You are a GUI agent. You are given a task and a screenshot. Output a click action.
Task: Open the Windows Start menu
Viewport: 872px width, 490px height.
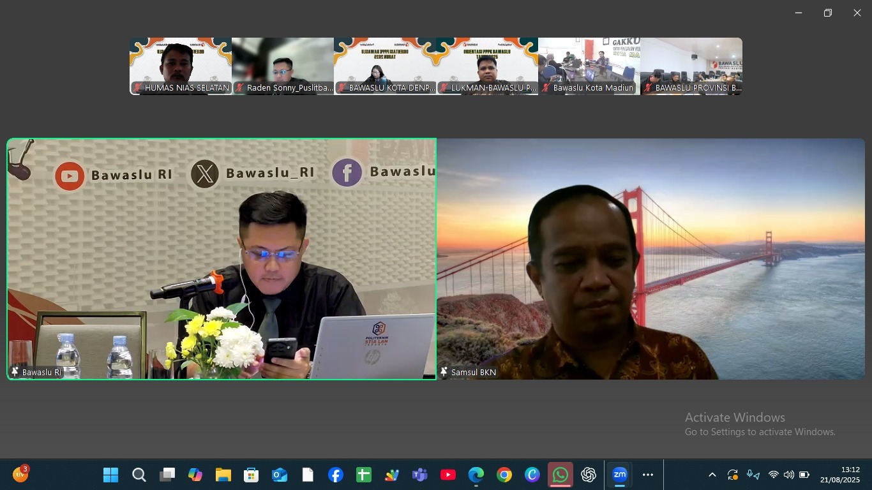110,475
